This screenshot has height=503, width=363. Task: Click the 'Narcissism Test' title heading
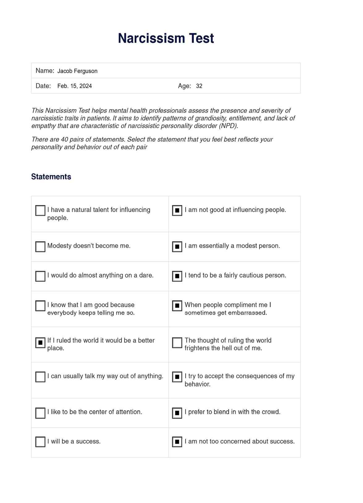[166, 38]
